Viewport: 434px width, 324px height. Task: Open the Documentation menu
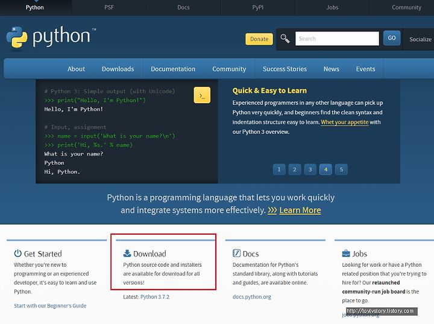coord(173,69)
